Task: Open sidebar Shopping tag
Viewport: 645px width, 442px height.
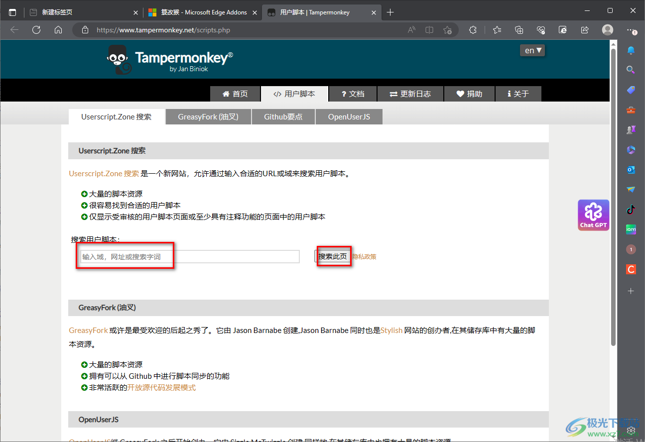Action: tap(631, 90)
